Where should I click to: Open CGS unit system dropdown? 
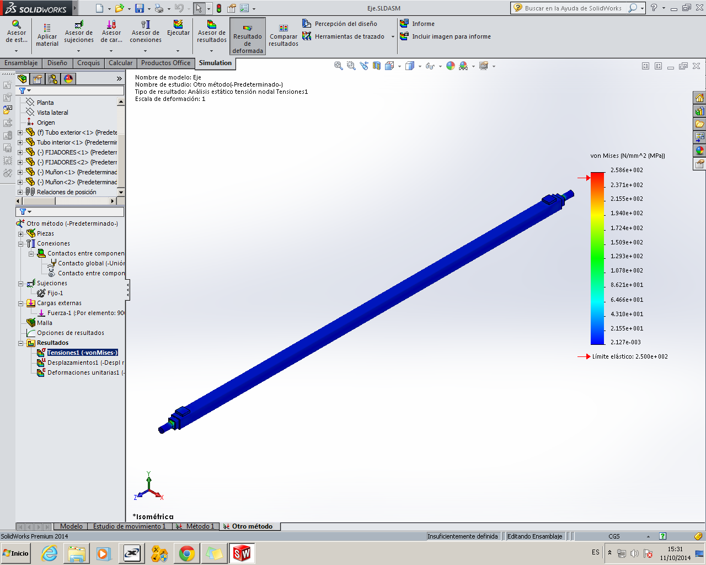click(648, 536)
